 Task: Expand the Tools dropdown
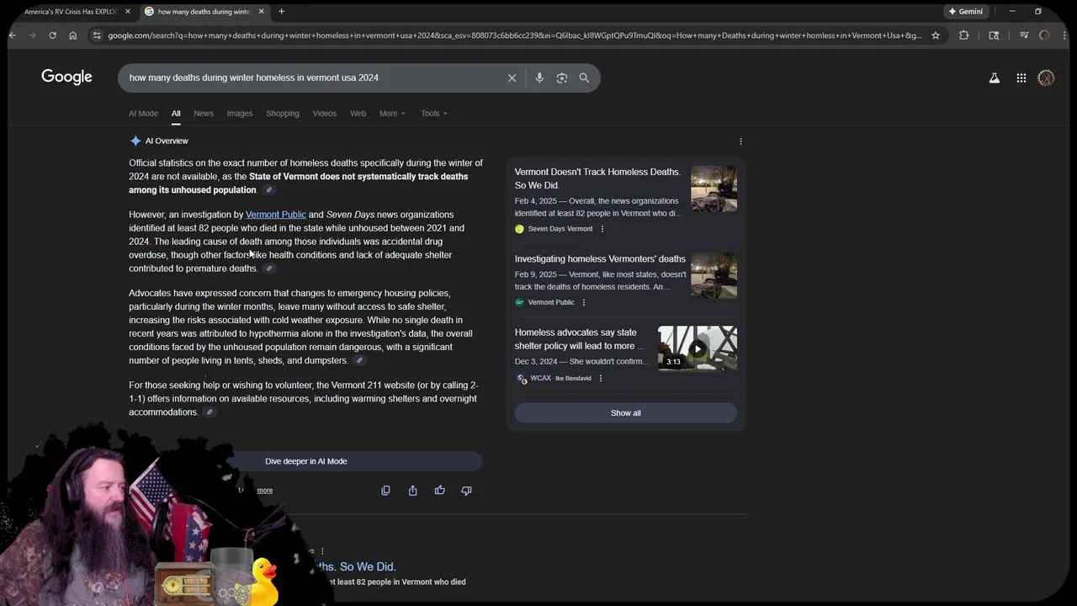[x=434, y=114]
